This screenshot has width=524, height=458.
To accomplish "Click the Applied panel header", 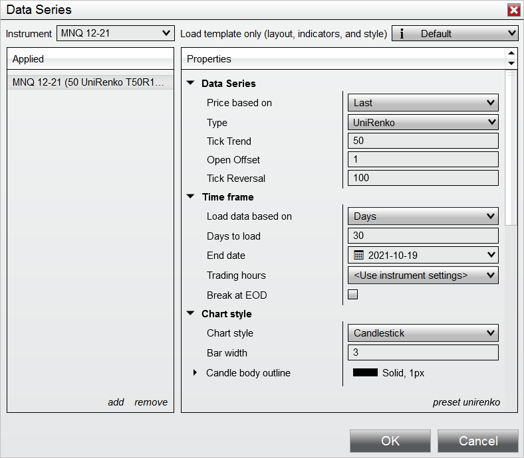I will pyautogui.click(x=90, y=58).
